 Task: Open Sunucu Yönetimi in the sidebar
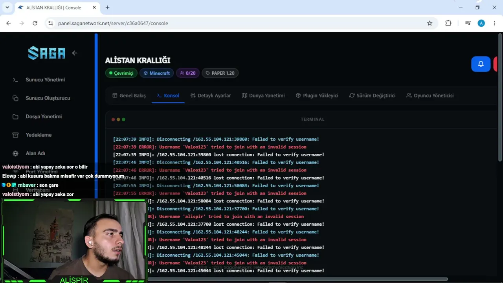45,80
